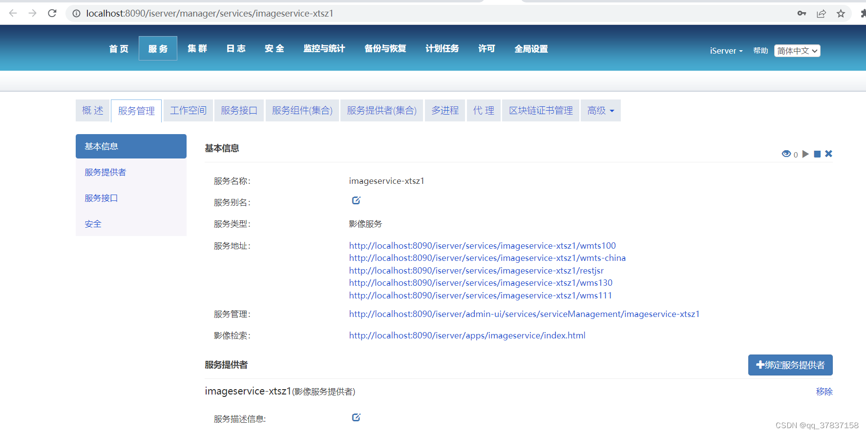Image resolution: width=866 pixels, height=434 pixels.
Task: Open the wmts100 service address link
Action: pos(483,246)
